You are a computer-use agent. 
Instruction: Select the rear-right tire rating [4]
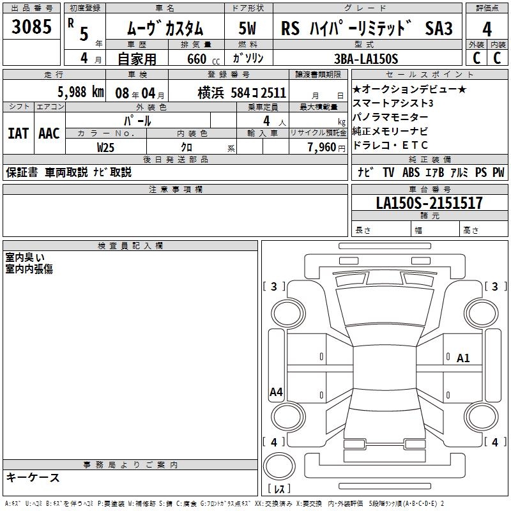[494, 442]
